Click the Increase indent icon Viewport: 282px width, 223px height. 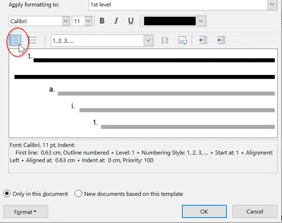(221, 40)
